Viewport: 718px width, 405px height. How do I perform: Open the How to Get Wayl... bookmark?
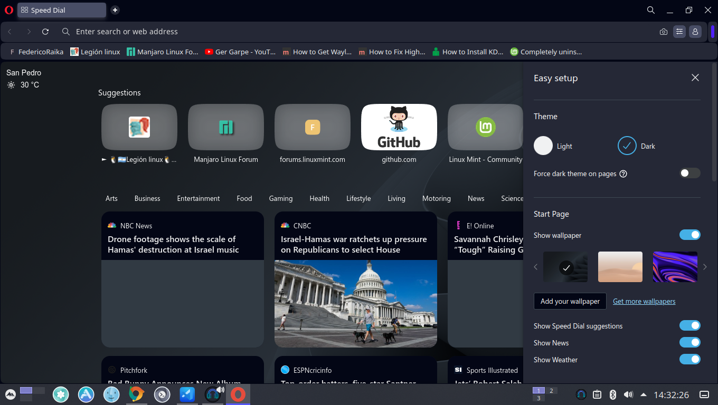[317, 52]
